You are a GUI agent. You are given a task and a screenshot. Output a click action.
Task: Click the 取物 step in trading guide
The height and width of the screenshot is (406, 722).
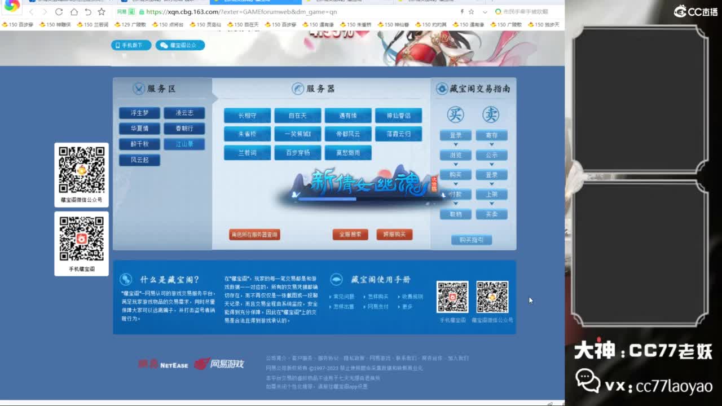tap(456, 214)
